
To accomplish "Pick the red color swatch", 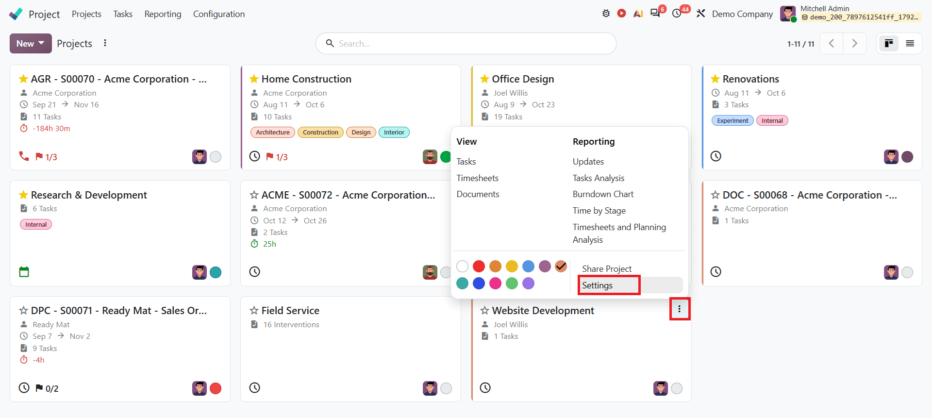I will point(479,266).
